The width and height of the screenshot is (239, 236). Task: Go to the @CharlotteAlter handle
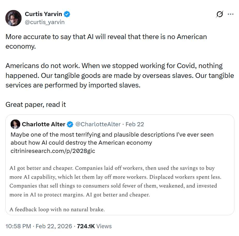pyautogui.click(x=98, y=124)
